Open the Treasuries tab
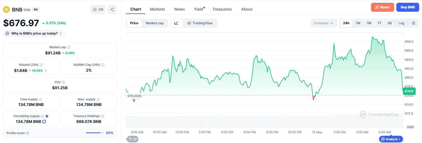422x143 pixels. 222,9
